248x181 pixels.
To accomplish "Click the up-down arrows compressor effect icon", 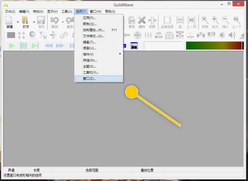I will tap(21, 35).
